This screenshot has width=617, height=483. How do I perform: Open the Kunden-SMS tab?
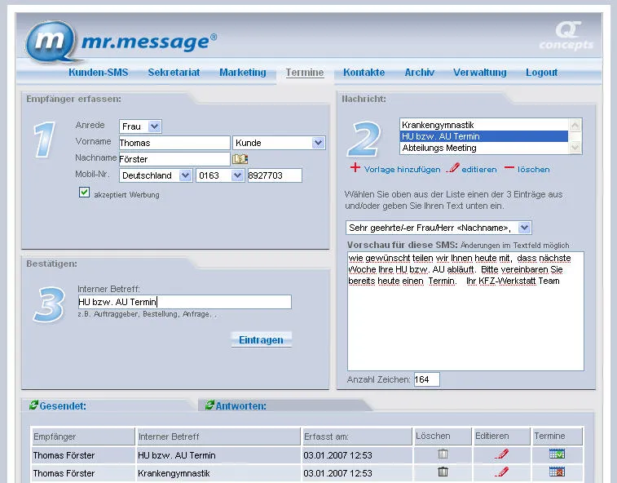point(99,73)
